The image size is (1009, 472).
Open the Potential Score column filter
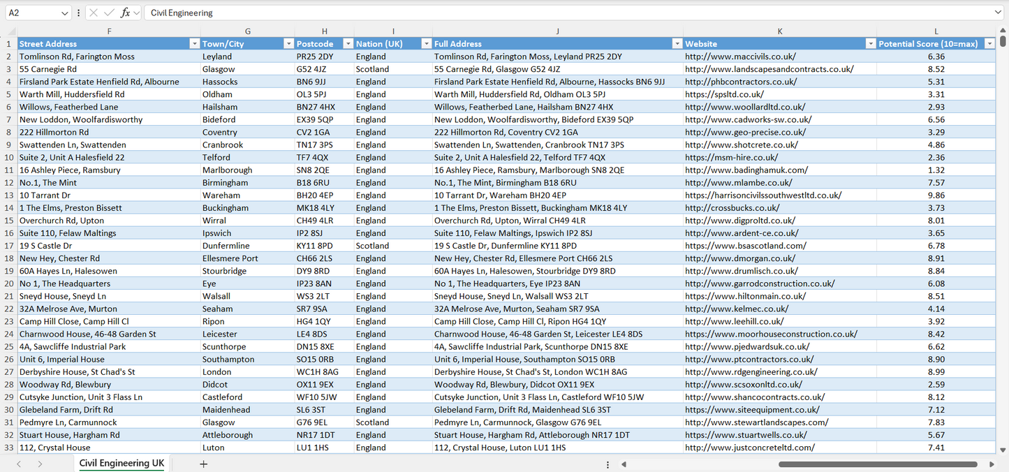click(x=989, y=43)
